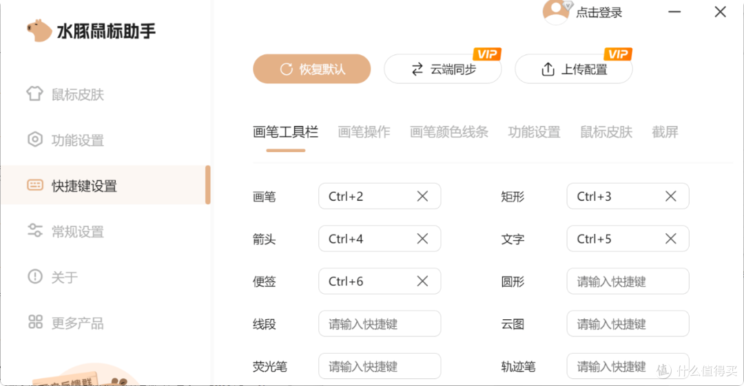Click the 圆形 shortcut input field

(628, 281)
